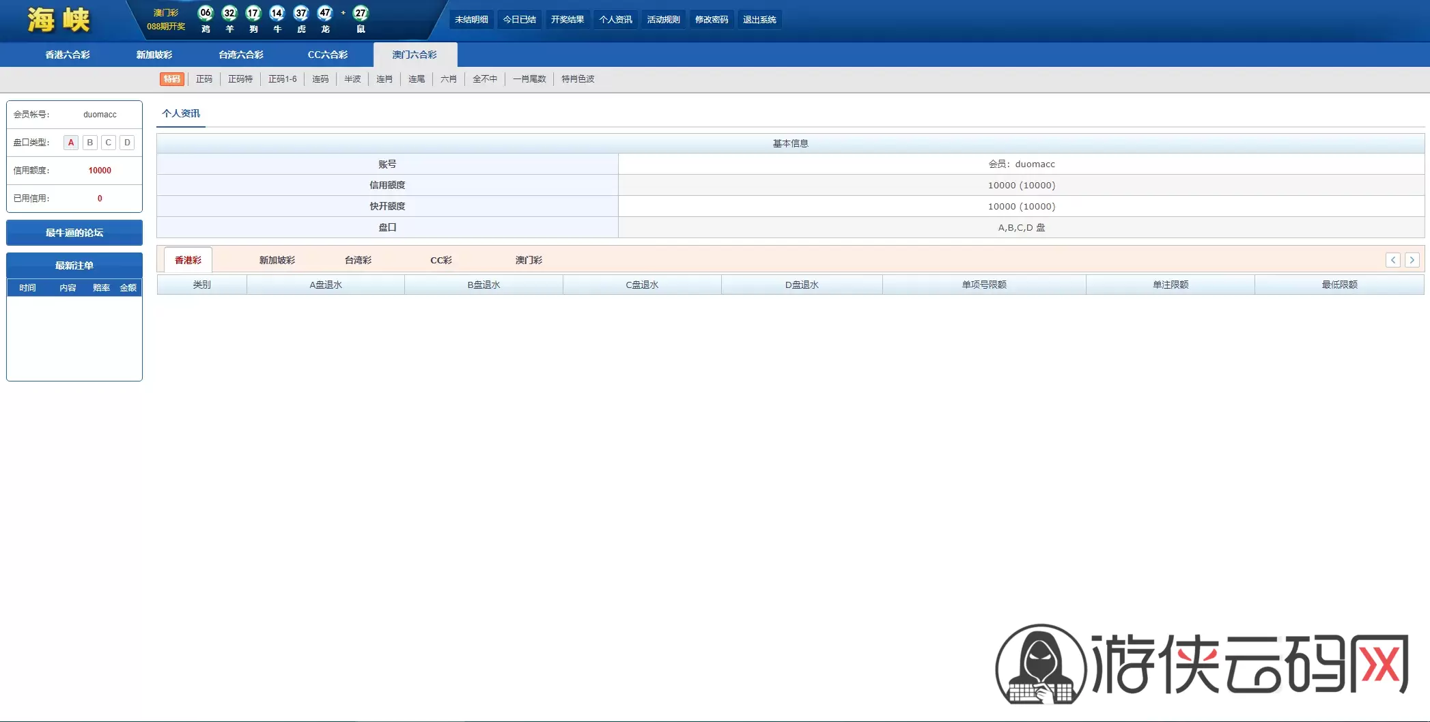The height and width of the screenshot is (722, 1430).
Task: Click the sidebar 信用额度 value 10000
Action: (x=100, y=171)
